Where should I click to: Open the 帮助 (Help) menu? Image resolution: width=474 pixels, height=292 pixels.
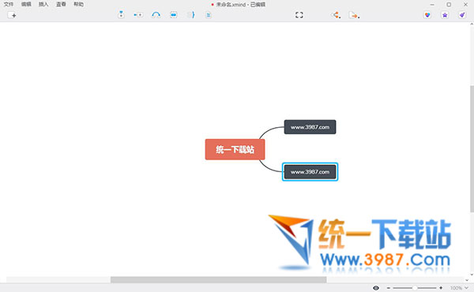click(78, 4)
